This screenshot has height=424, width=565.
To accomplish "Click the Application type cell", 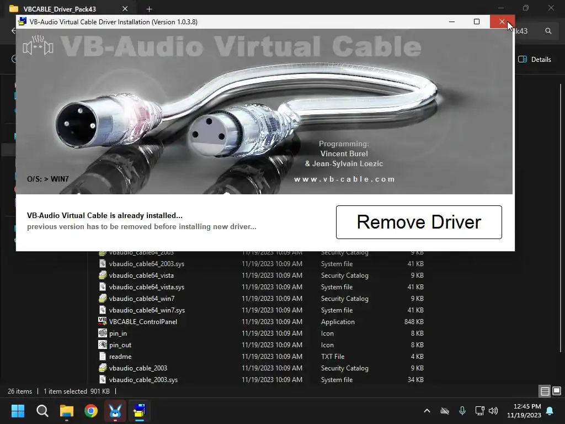I will [x=338, y=322].
